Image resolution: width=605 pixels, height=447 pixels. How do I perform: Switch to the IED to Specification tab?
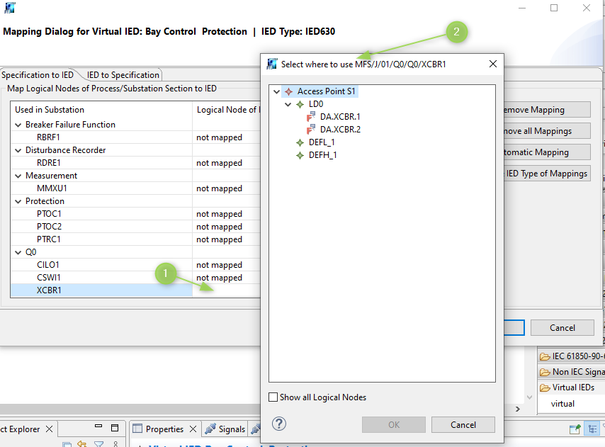(123, 75)
